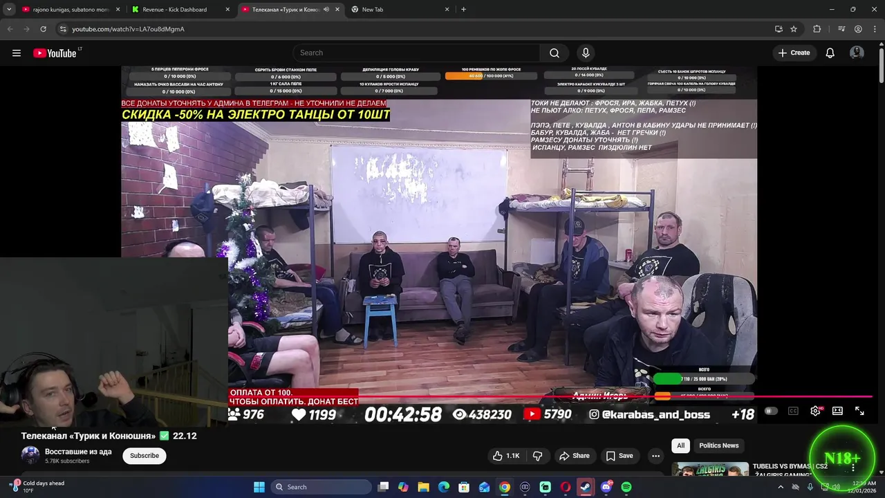Open the Chrome media control icon
The image size is (885, 498).
pos(841,29)
